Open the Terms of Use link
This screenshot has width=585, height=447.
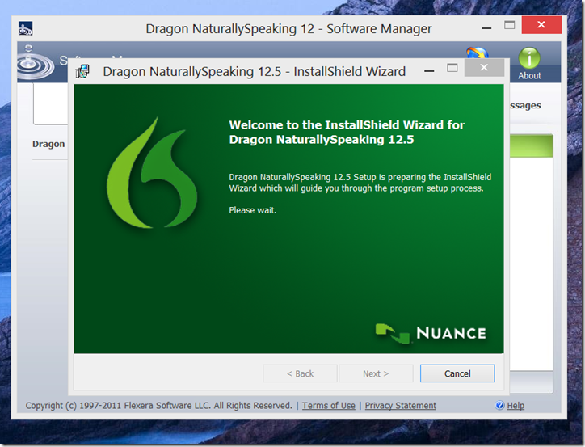[x=328, y=406]
